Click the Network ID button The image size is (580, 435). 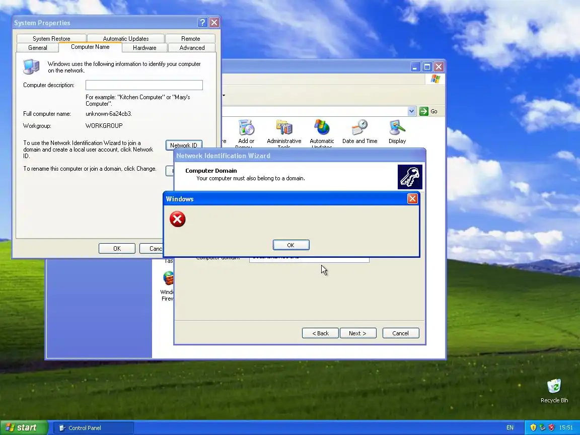click(184, 145)
